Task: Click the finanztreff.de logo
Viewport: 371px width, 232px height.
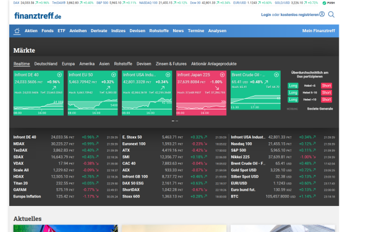Action: (38, 16)
